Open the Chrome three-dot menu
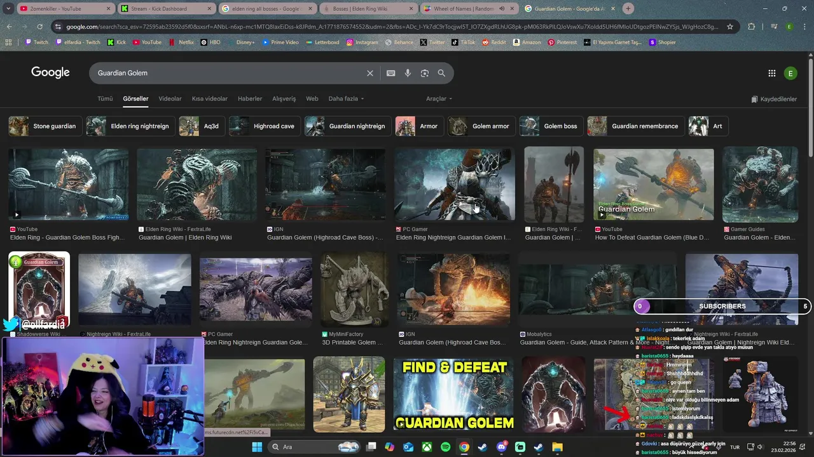The width and height of the screenshot is (814, 457). click(805, 27)
